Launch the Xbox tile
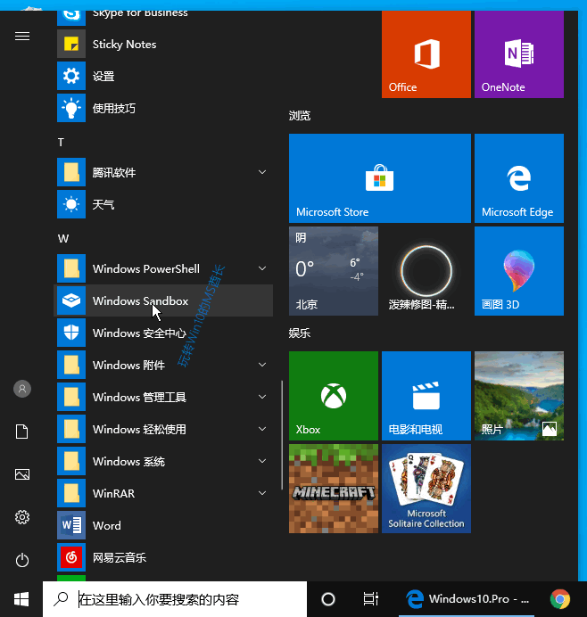The height and width of the screenshot is (617, 587). [334, 396]
